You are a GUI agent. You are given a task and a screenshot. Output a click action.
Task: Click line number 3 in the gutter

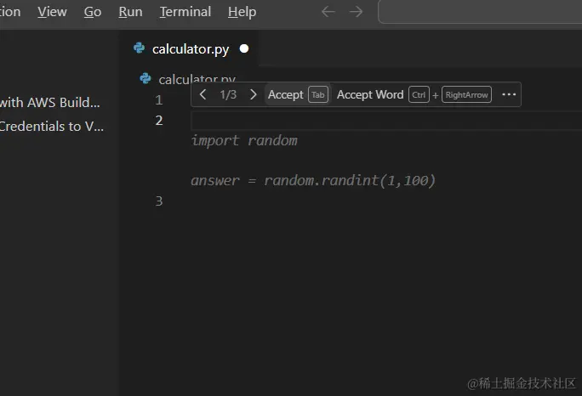pyautogui.click(x=159, y=201)
